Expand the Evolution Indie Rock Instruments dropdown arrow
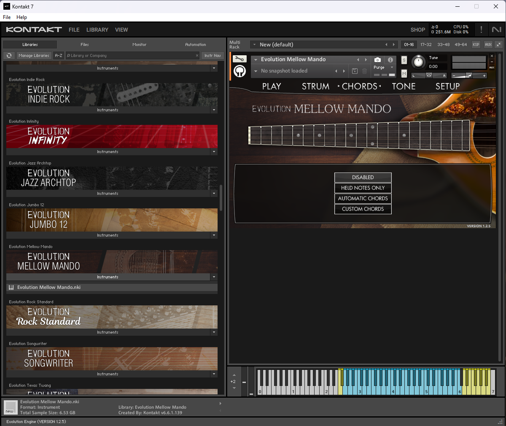This screenshot has width=506, height=426. click(214, 110)
